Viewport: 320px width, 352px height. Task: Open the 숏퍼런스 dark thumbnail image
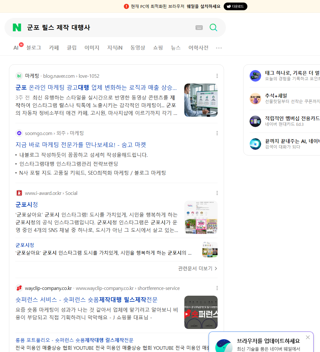point(201,313)
